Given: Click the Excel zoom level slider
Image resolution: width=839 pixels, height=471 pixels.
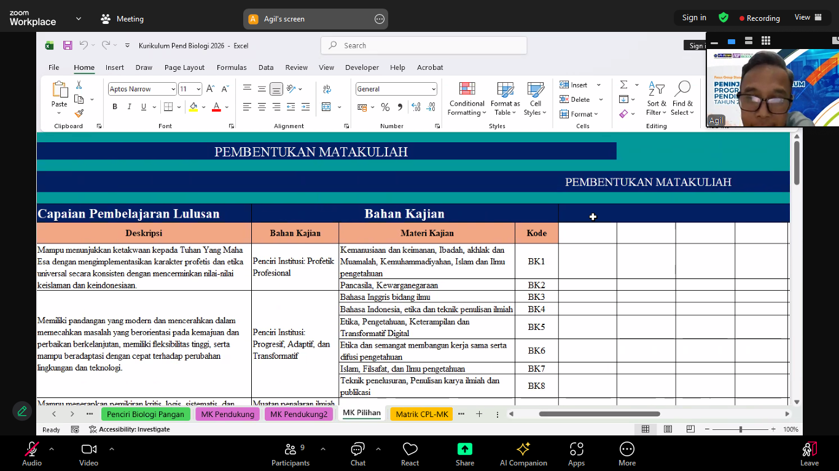Looking at the screenshot, I should click(741, 429).
